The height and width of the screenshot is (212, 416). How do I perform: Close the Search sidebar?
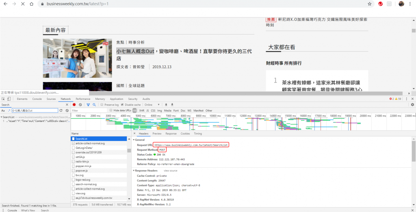[67, 105]
